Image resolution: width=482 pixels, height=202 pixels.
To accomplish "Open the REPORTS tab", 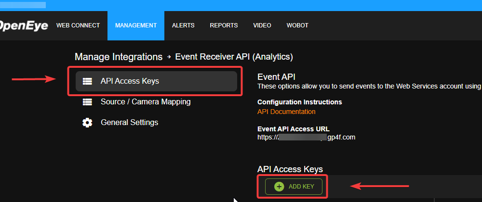I will [224, 25].
